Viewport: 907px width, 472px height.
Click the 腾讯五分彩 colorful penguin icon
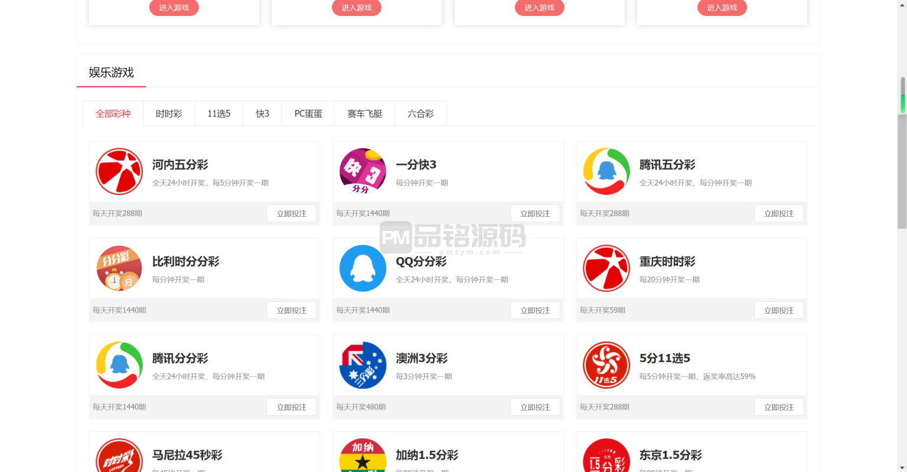point(606,171)
